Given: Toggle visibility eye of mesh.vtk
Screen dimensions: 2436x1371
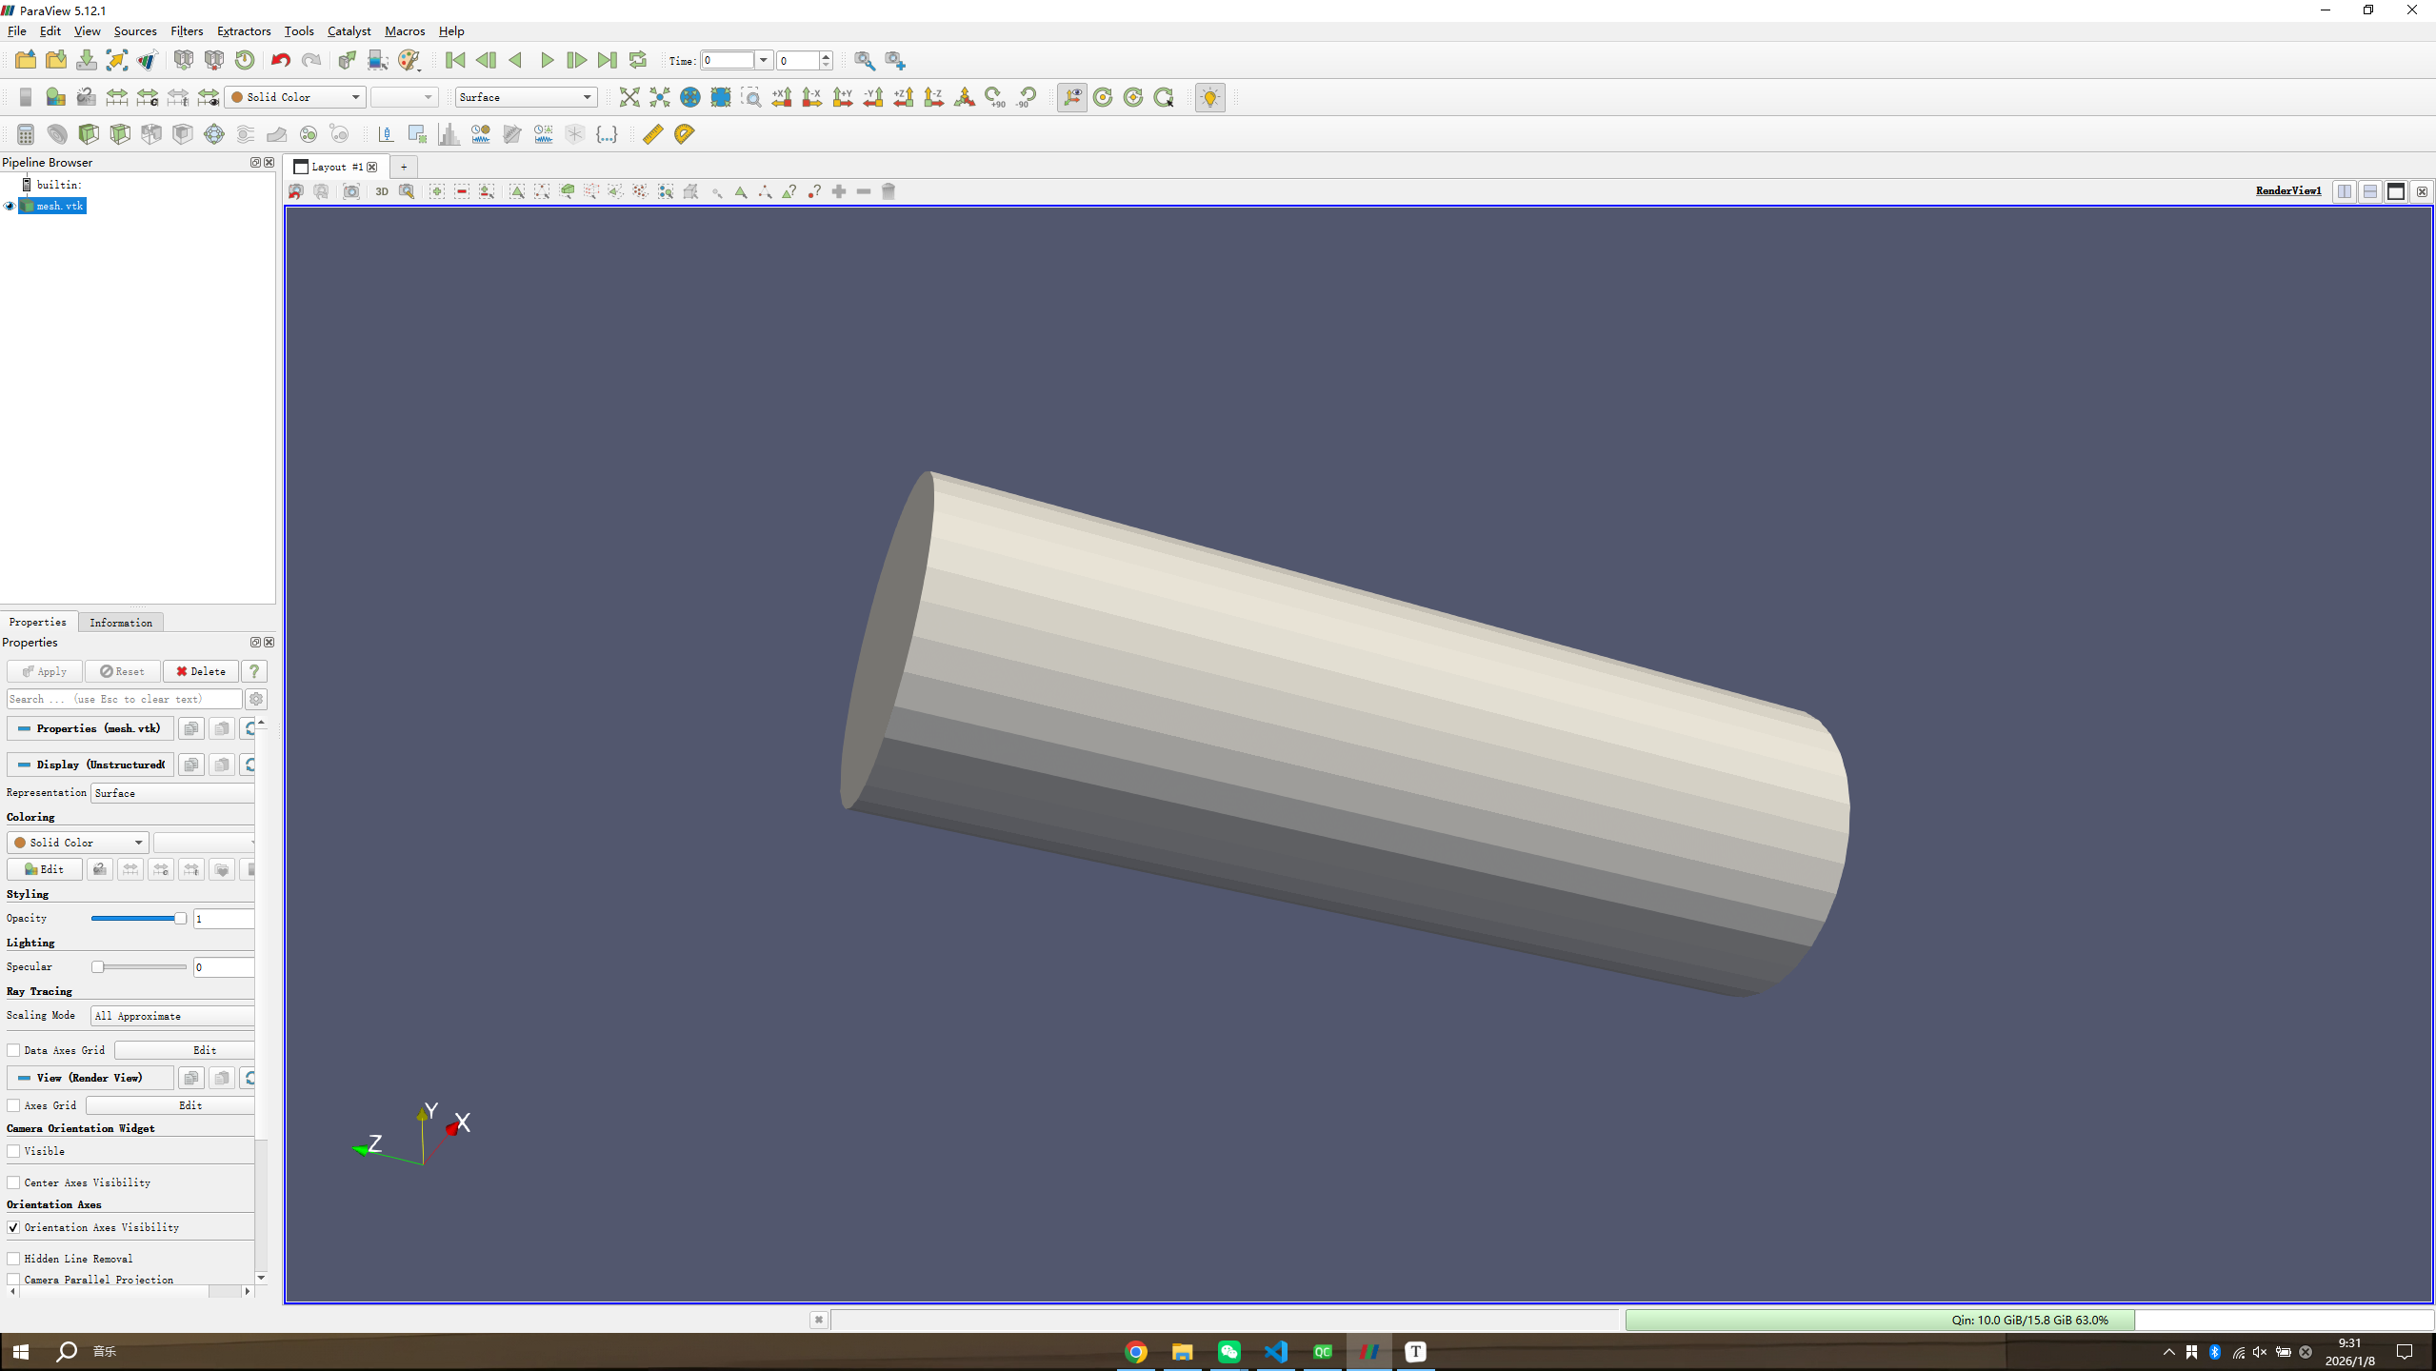Looking at the screenshot, I should coord(10,206).
